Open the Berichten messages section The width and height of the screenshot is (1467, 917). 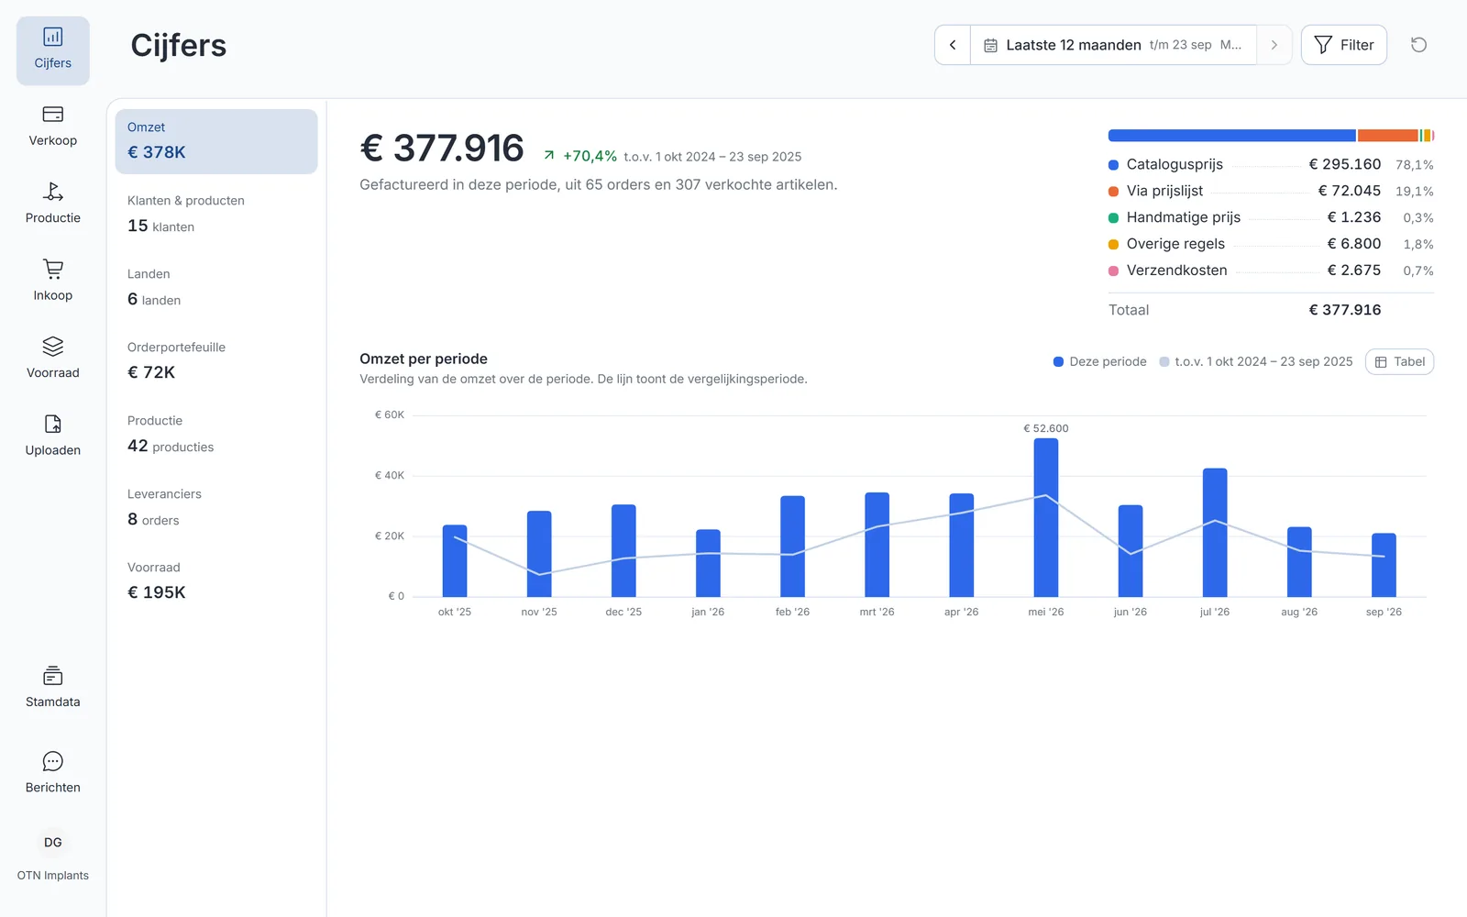pyautogui.click(x=53, y=774)
